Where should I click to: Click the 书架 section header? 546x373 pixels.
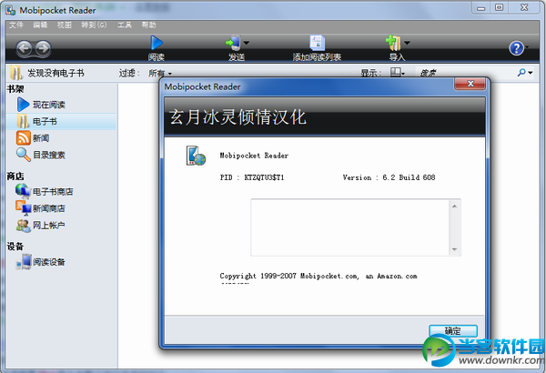coord(15,89)
